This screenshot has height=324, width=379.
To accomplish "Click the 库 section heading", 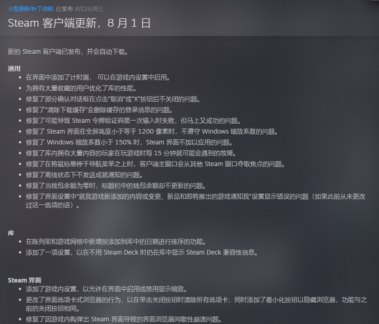I will [x=11, y=233].
